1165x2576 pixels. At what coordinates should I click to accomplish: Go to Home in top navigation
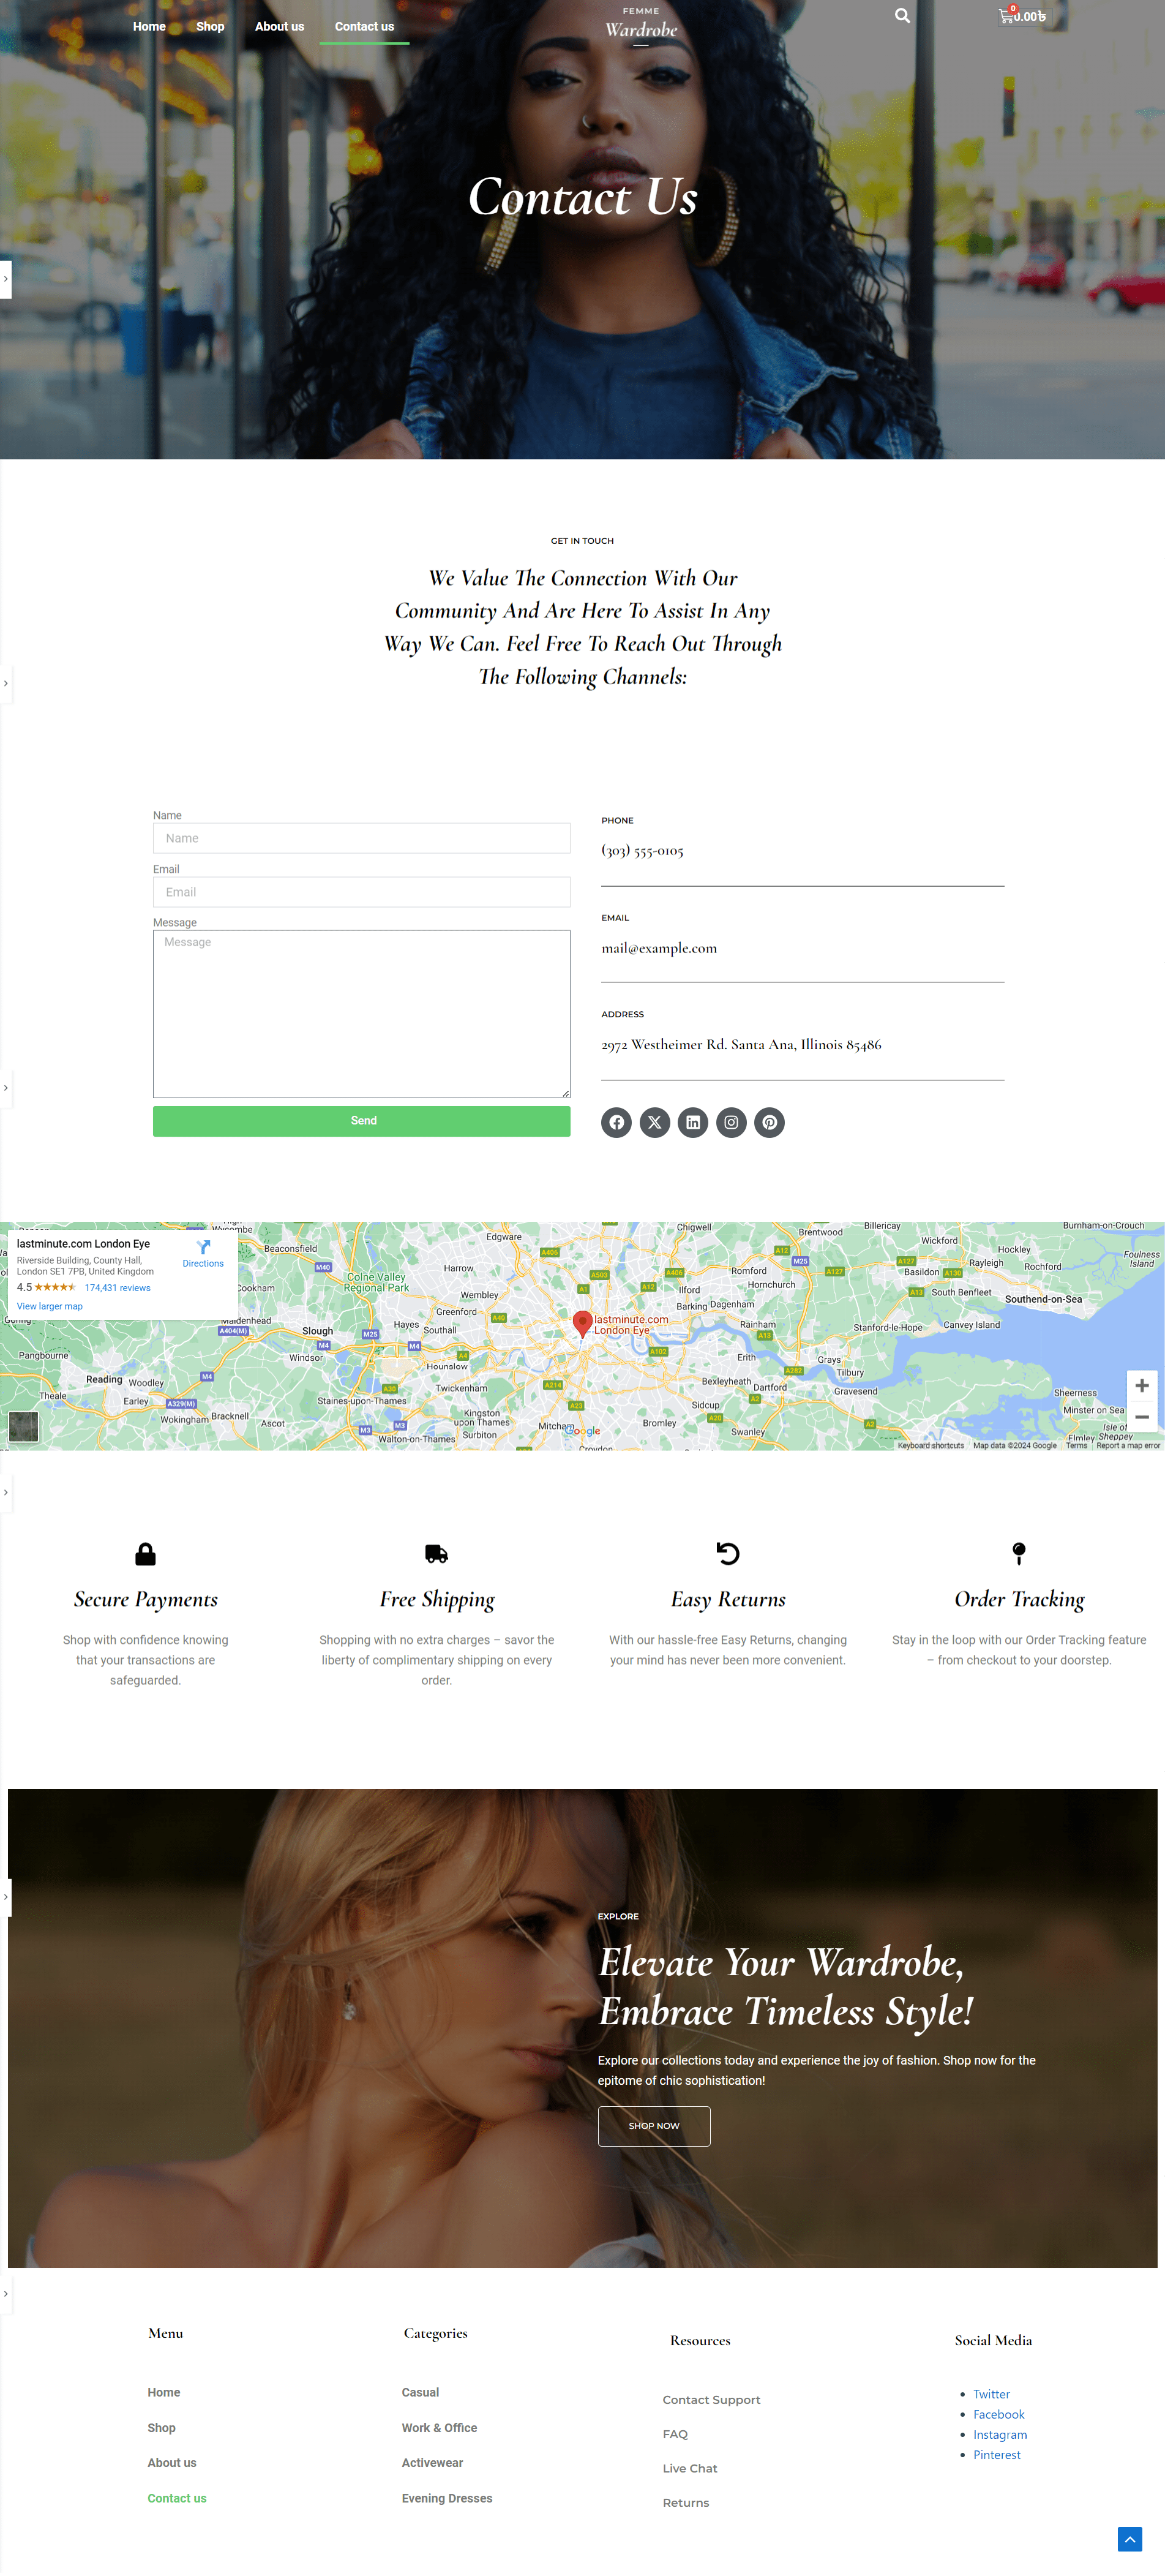(x=149, y=26)
